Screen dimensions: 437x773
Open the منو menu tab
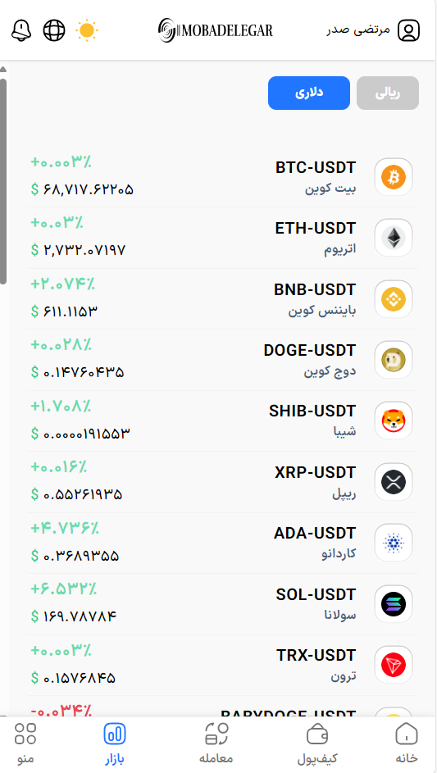click(x=25, y=744)
